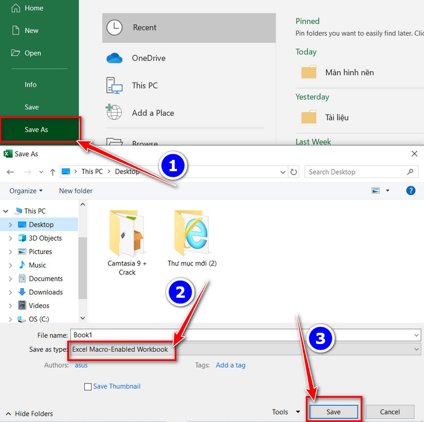Go back in Save As dialog
Viewport: 424px width, 422px height.
[x=10, y=172]
